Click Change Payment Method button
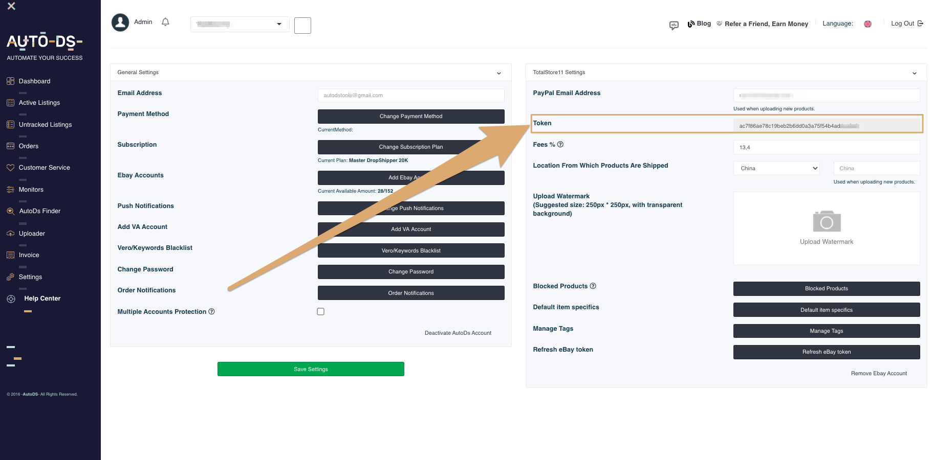Viewport: 933px width, 460px height. [x=411, y=116]
